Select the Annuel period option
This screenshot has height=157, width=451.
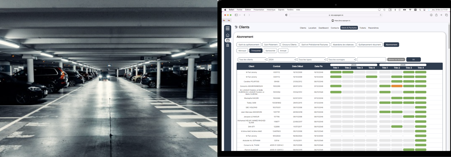pyautogui.click(x=283, y=51)
